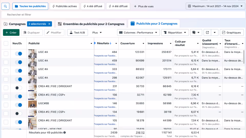Click info icon next to Résultats pour 49 publicités

tap(65, 133)
